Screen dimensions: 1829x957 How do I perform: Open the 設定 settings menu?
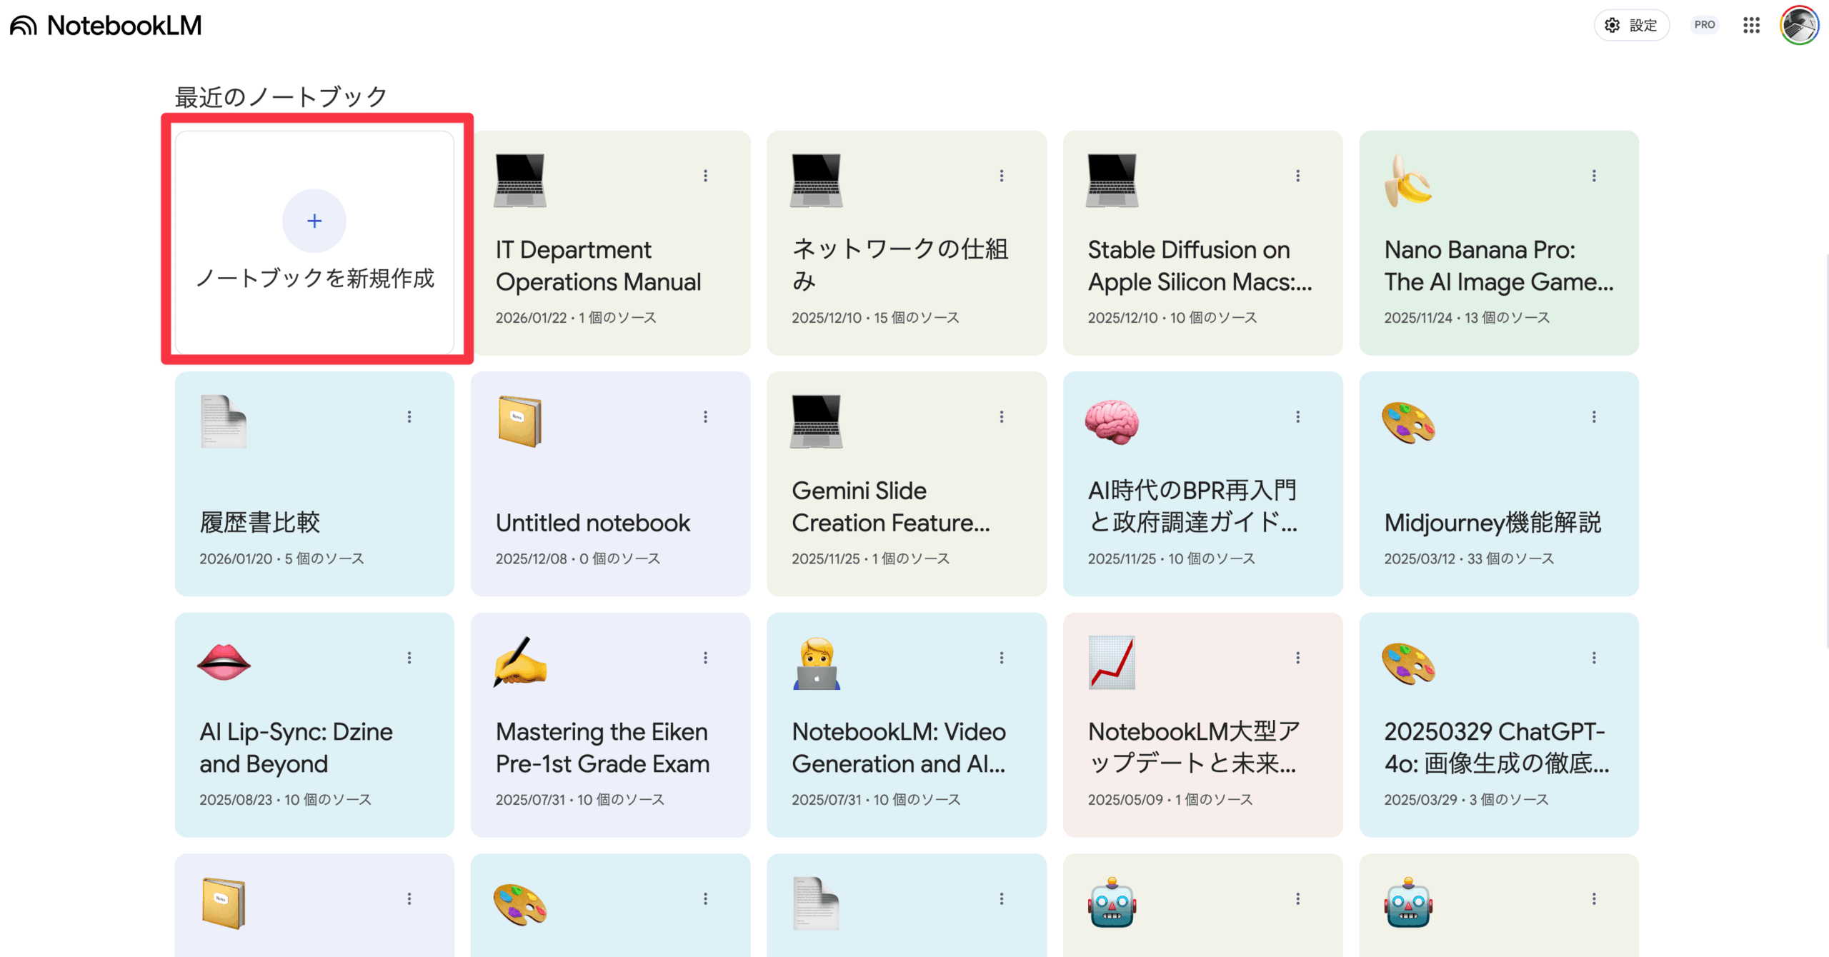1632,25
